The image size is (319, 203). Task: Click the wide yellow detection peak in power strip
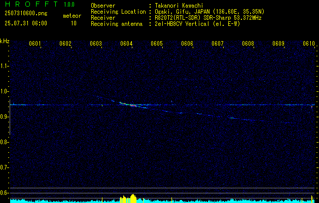pyautogui.click(x=133, y=198)
